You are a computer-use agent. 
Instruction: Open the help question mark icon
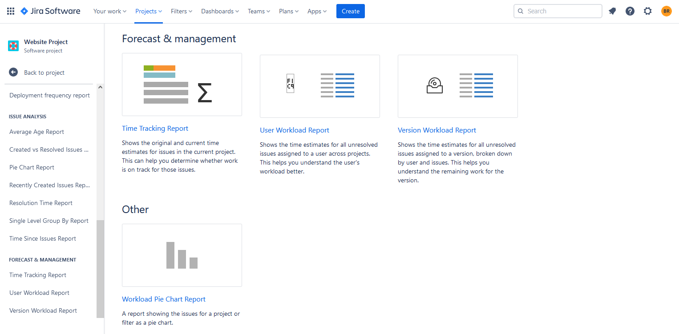(630, 11)
